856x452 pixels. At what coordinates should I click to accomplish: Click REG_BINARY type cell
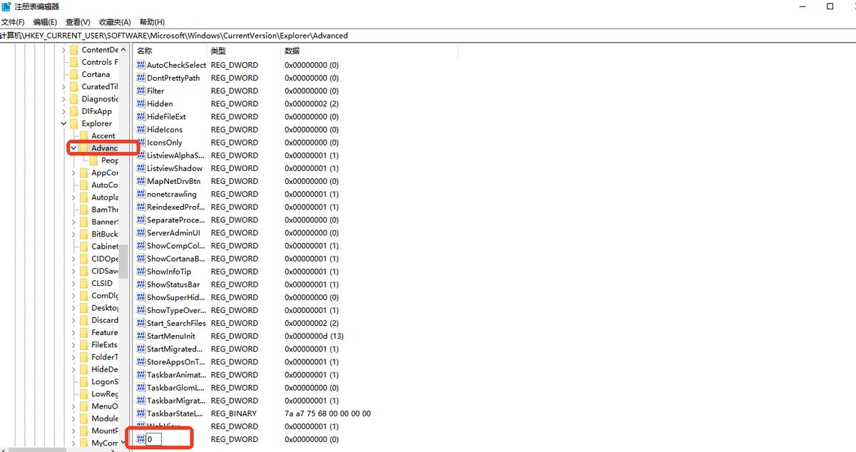click(235, 414)
